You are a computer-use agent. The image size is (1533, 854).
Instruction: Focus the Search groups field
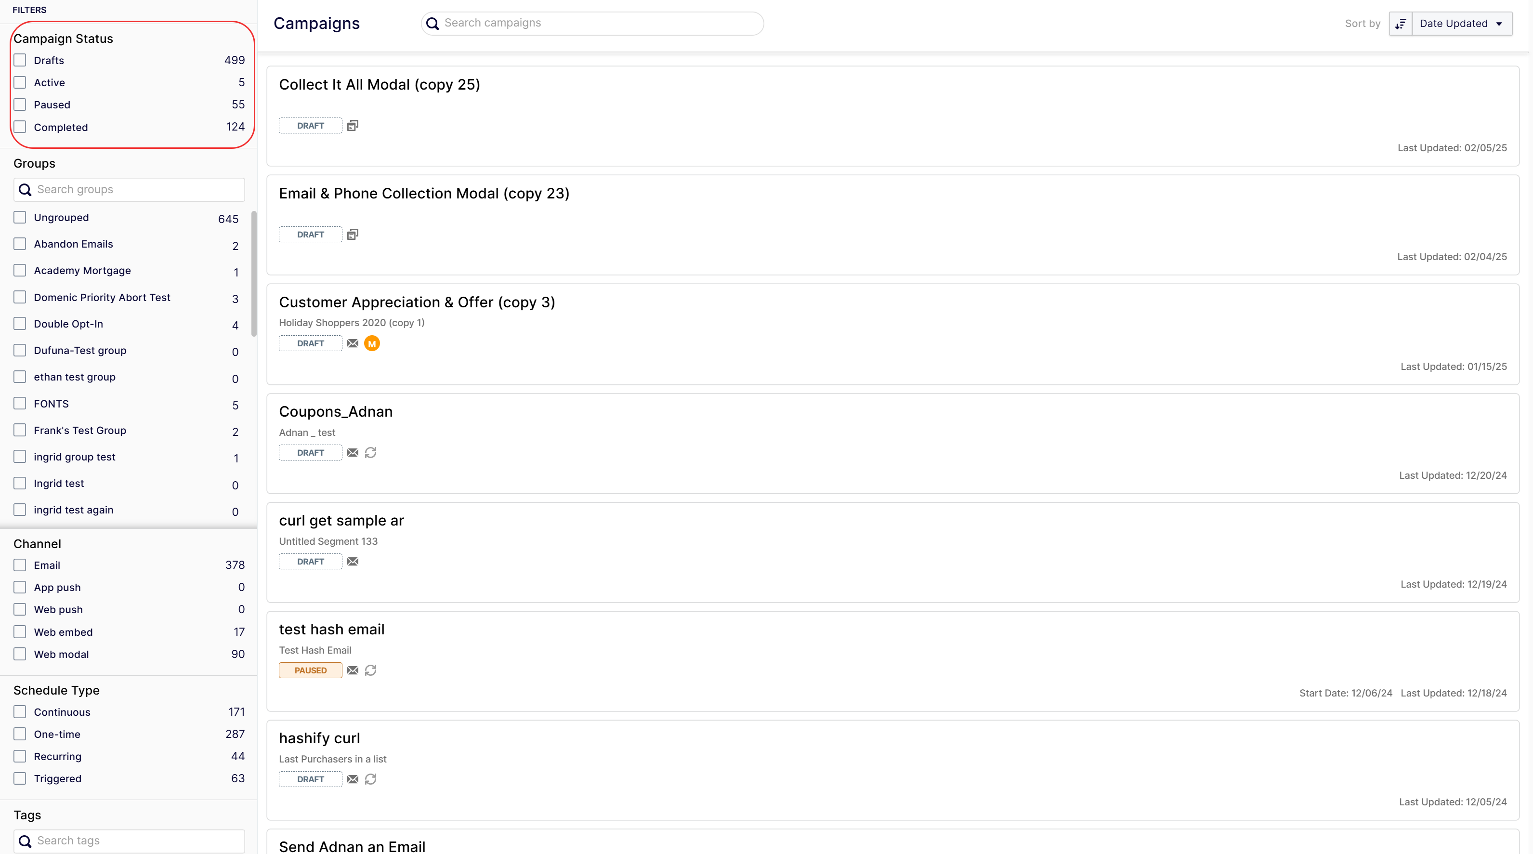(137, 189)
